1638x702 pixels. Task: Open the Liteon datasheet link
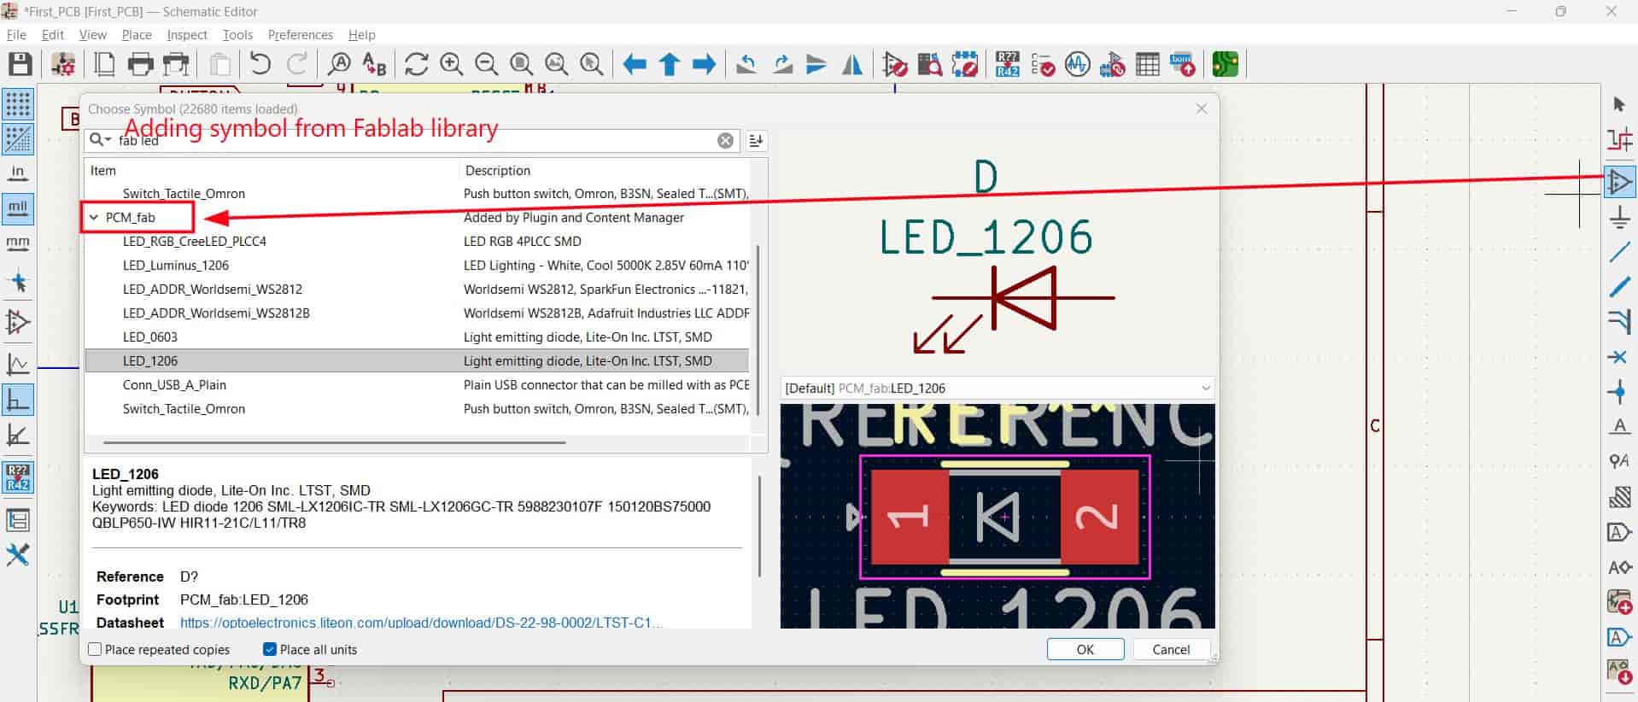pos(420,623)
